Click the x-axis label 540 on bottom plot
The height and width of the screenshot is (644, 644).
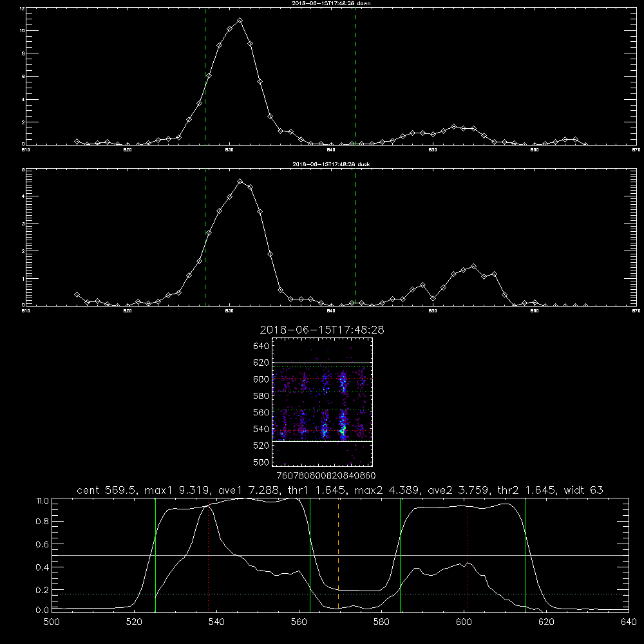tap(216, 621)
